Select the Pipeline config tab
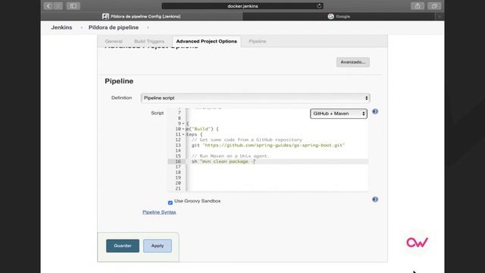 click(258, 41)
